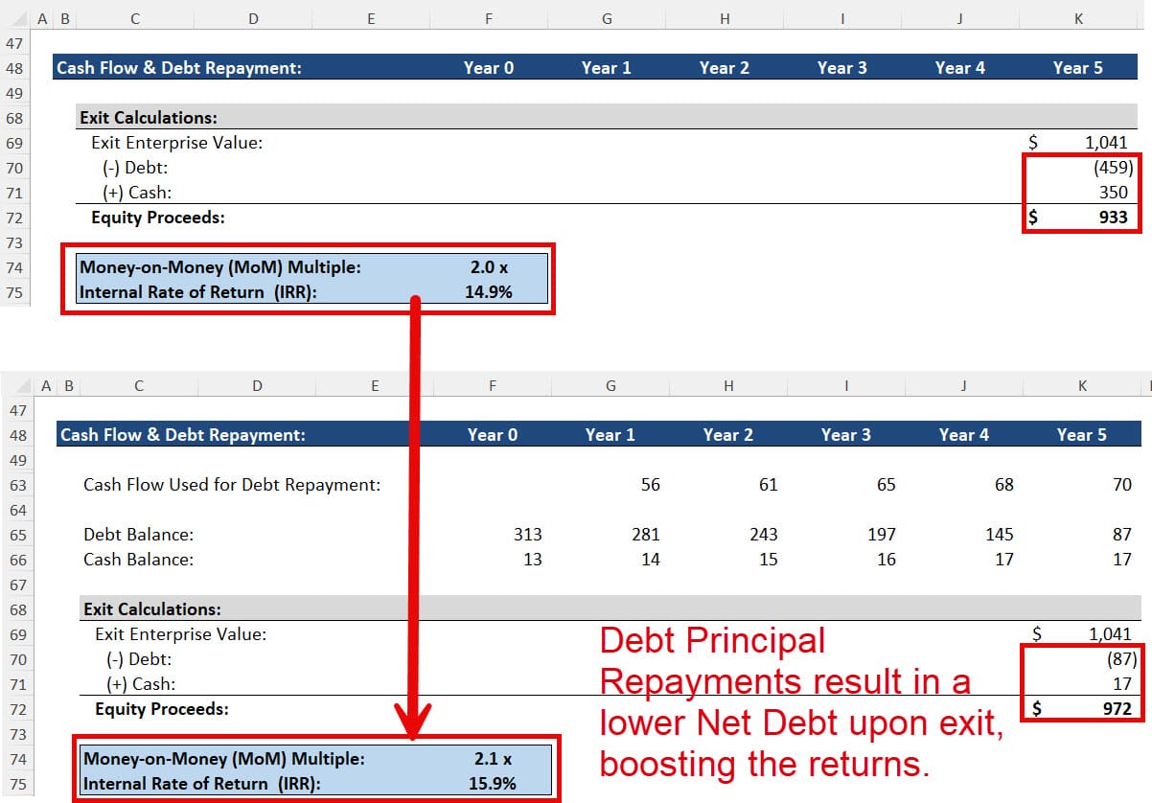Select the Equity Proceeds value 972
This screenshot has width=1152, height=803.
pyautogui.click(x=1112, y=709)
